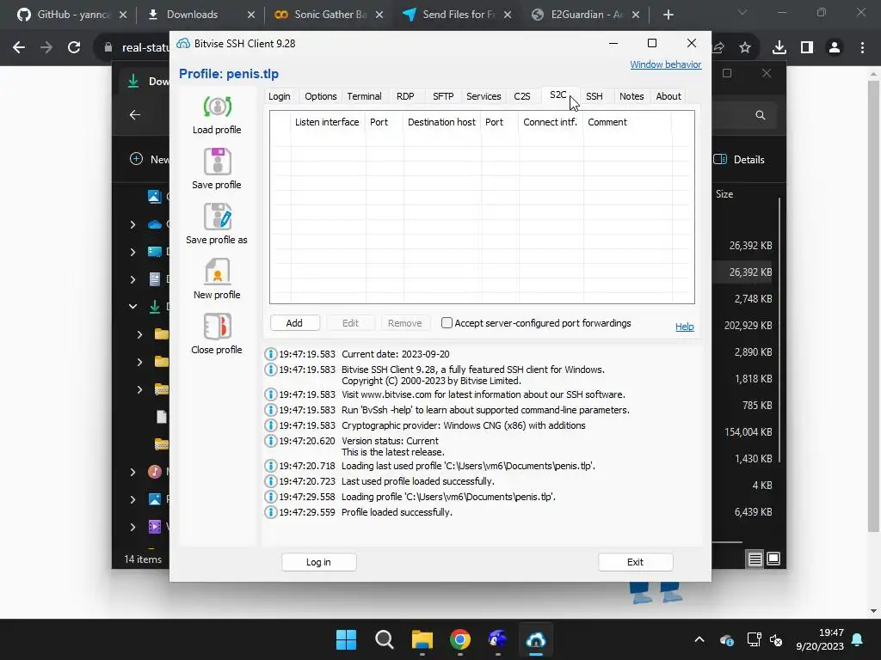Open Windows Start menu
Screen dimensions: 881x660
tap(346, 639)
